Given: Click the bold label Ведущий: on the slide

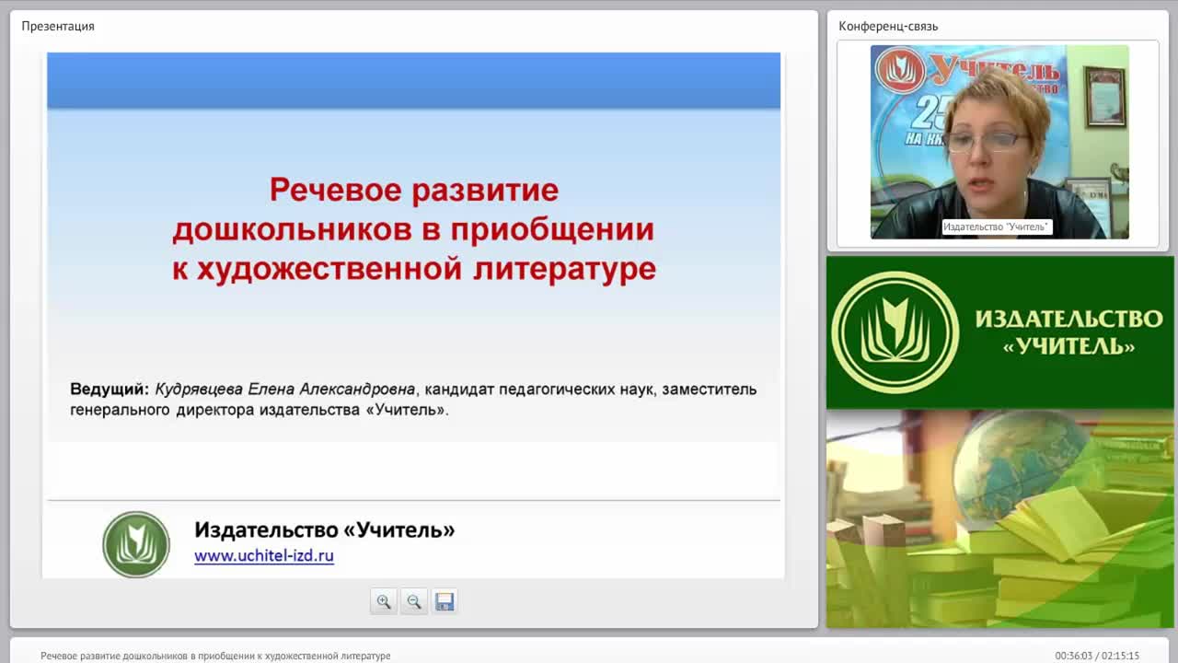Looking at the screenshot, I should (110, 389).
